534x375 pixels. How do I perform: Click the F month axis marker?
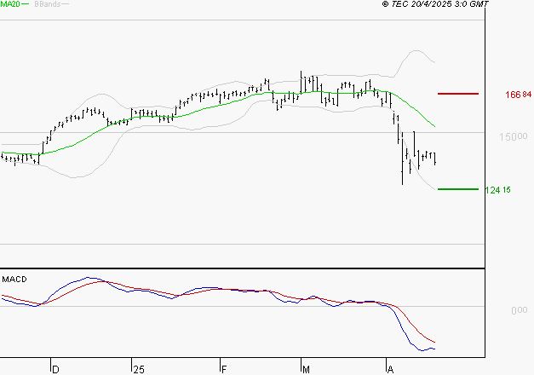click(224, 370)
